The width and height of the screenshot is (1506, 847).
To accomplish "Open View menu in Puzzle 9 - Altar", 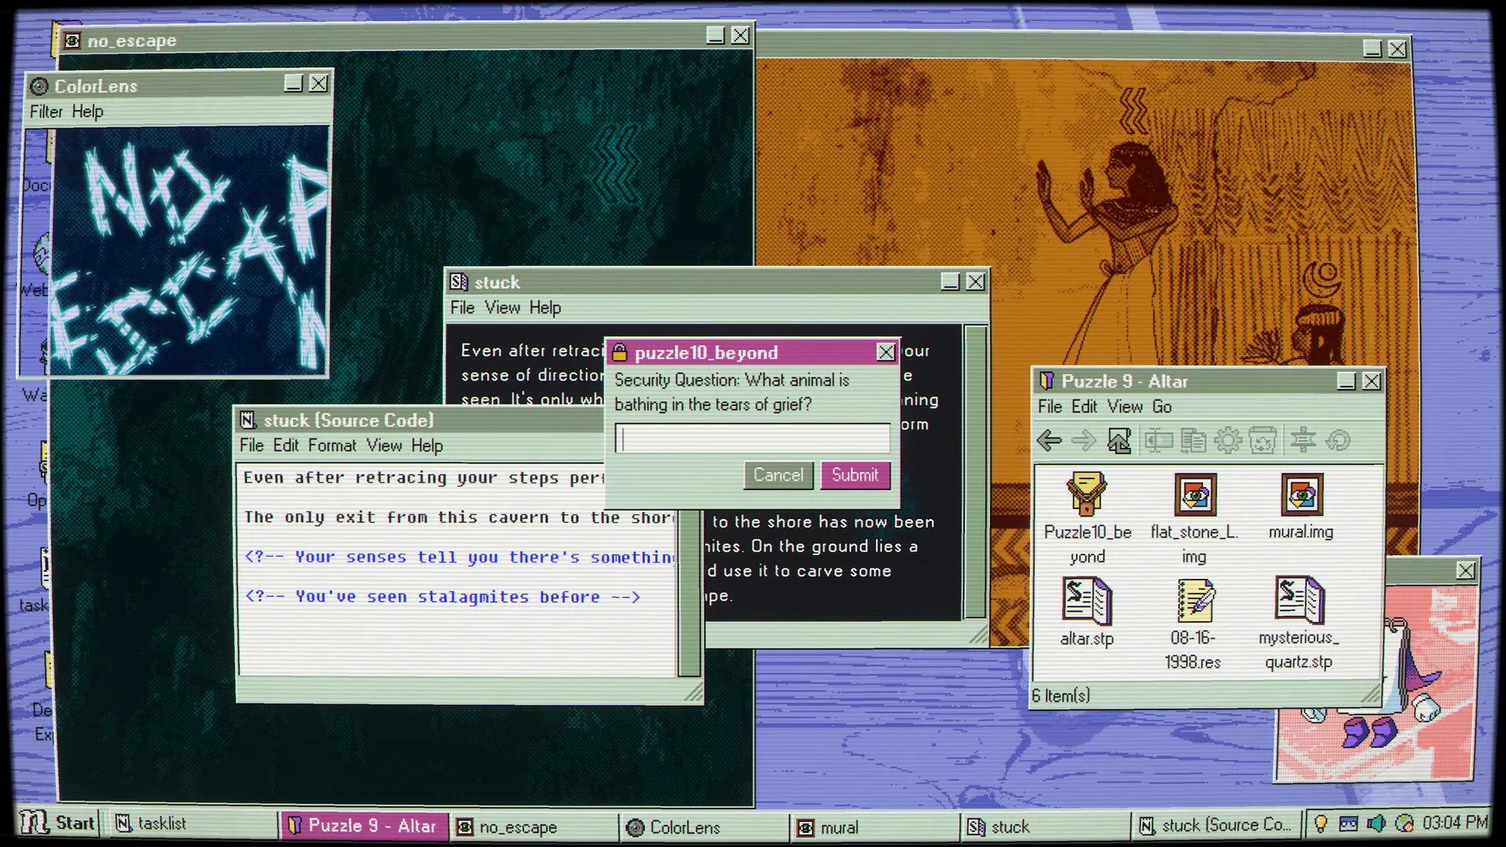I will (x=1126, y=406).
